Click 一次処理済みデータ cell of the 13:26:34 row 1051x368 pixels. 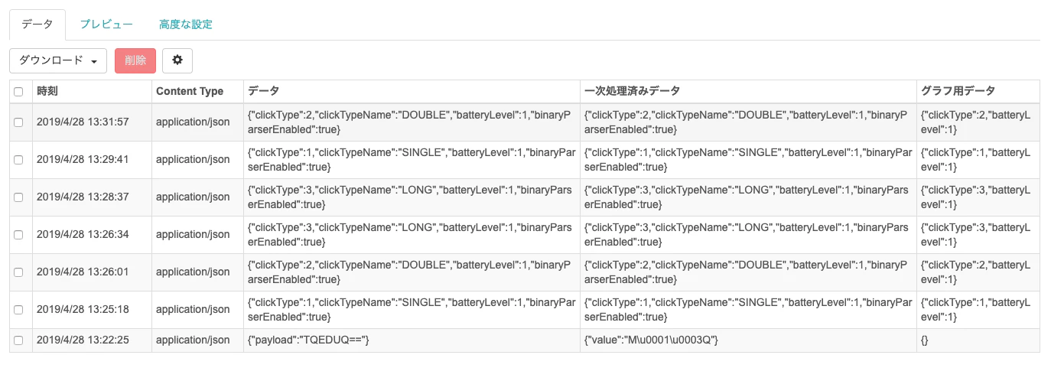(748, 235)
